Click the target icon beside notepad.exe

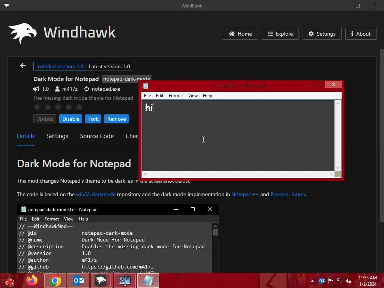tap(87, 89)
